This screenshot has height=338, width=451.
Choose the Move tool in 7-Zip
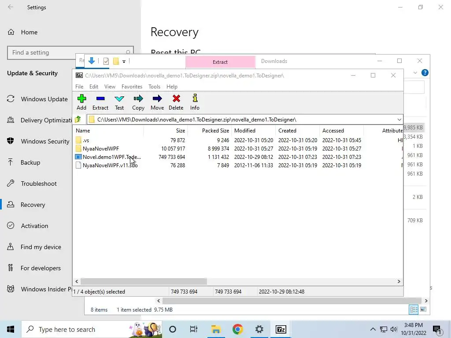[157, 102]
